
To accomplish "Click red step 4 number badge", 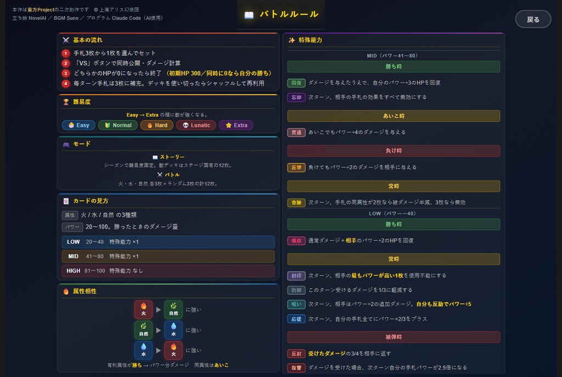I will coord(66,83).
